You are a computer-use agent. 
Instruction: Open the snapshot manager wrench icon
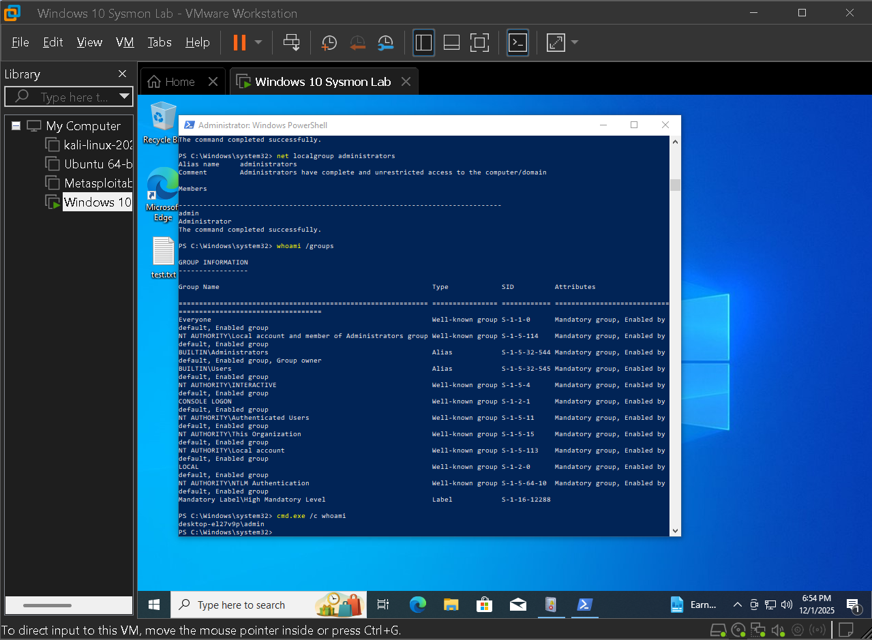(x=385, y=43)
